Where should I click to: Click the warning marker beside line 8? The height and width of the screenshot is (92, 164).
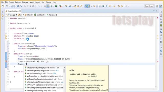pyautogui.click(x=6, y=36)
